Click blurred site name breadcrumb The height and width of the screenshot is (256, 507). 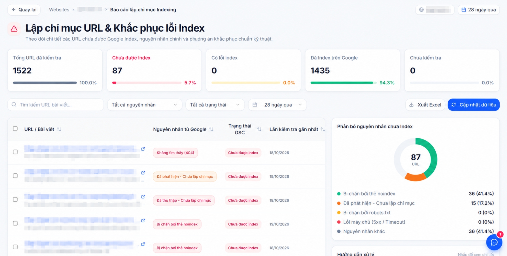pos(90,9)
